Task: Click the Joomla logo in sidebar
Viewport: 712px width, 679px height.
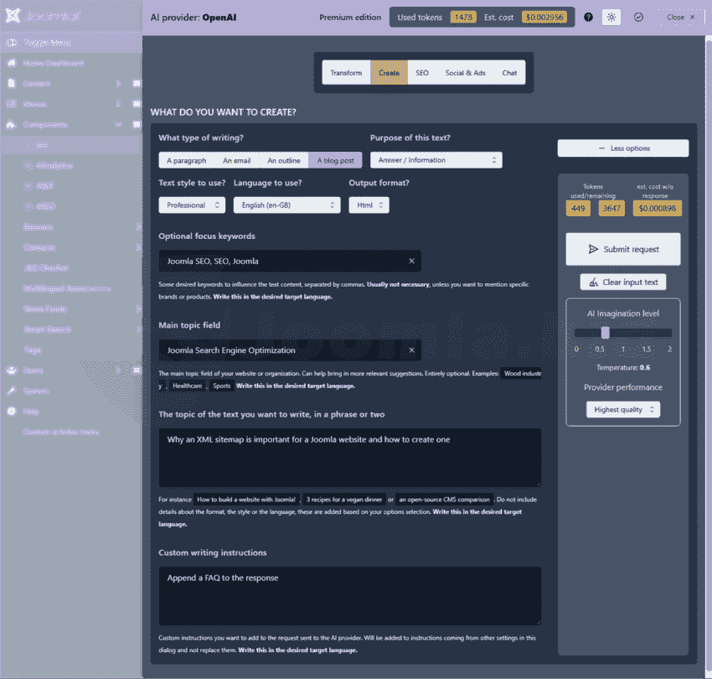Action: pos(12,16)
